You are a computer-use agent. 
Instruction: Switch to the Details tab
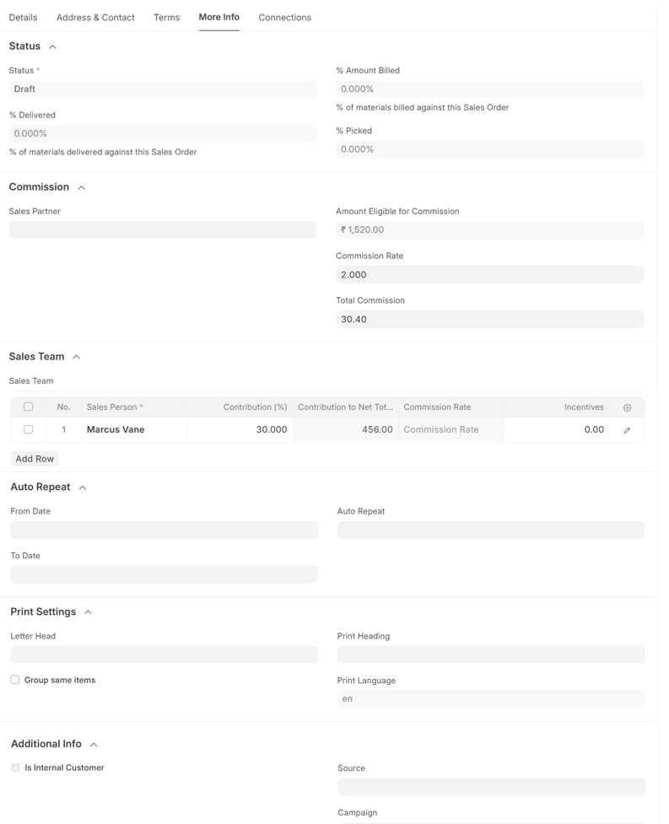(23, 17)
